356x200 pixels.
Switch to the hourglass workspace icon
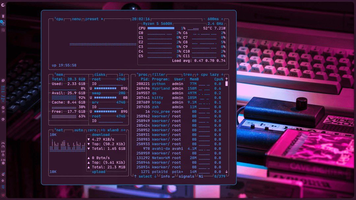[x=3, y=16]
